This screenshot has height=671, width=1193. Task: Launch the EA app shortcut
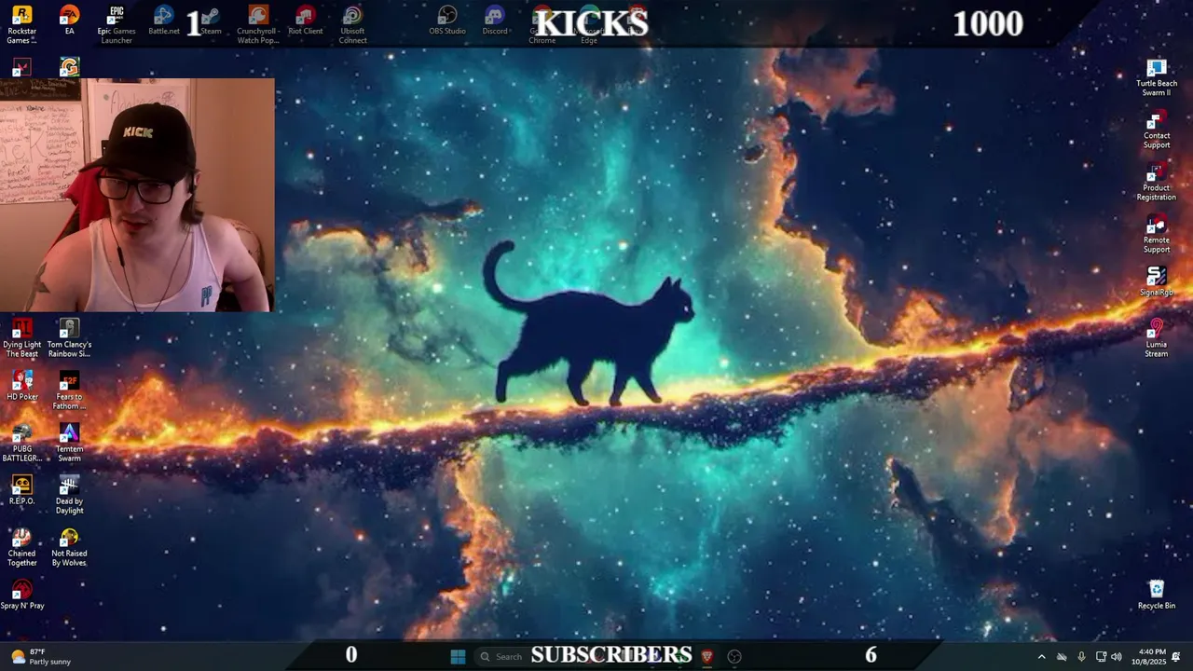[69, 21]
